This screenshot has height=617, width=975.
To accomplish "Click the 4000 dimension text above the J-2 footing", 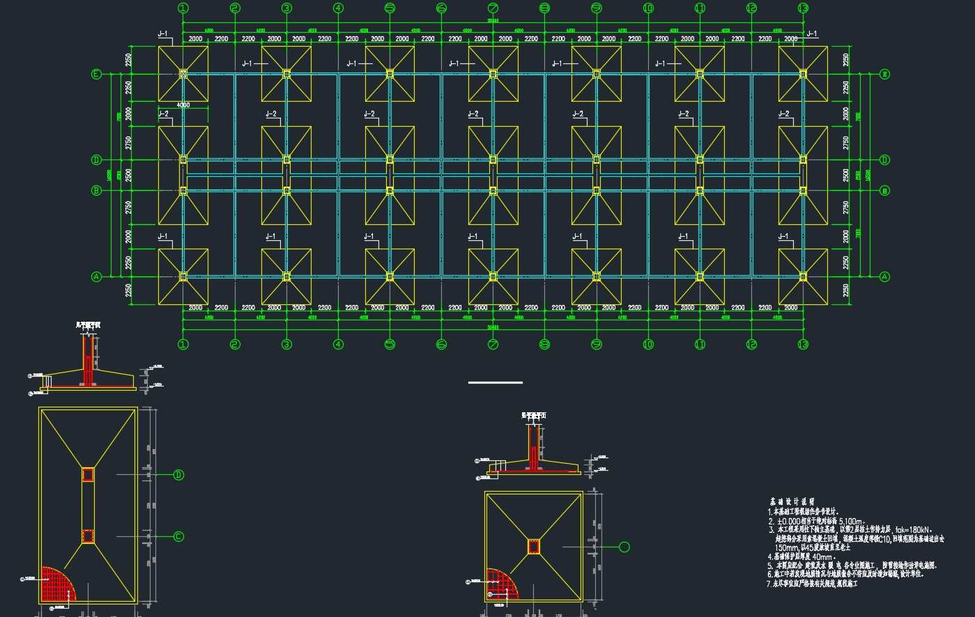I will 183,104.
